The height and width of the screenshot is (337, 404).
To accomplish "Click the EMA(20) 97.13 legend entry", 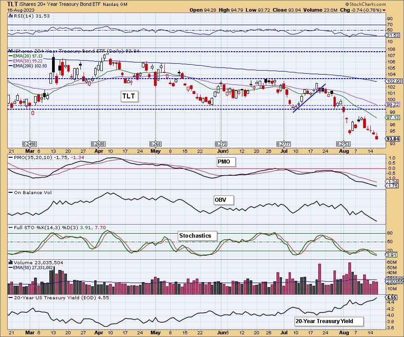I will (26, 56).
